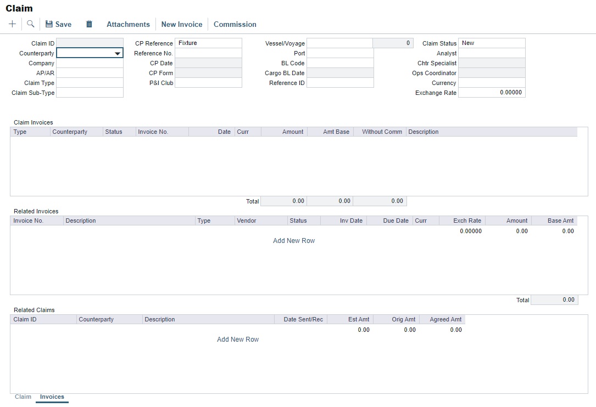Image resolution: width=596 pixels, height=407 pixels.
Task: Select the Port input field
Action: pos(341,53)
